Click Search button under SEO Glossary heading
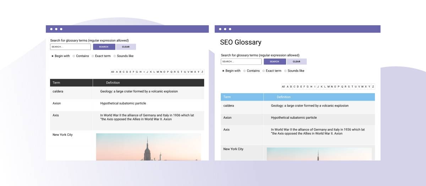 [274, 62]
